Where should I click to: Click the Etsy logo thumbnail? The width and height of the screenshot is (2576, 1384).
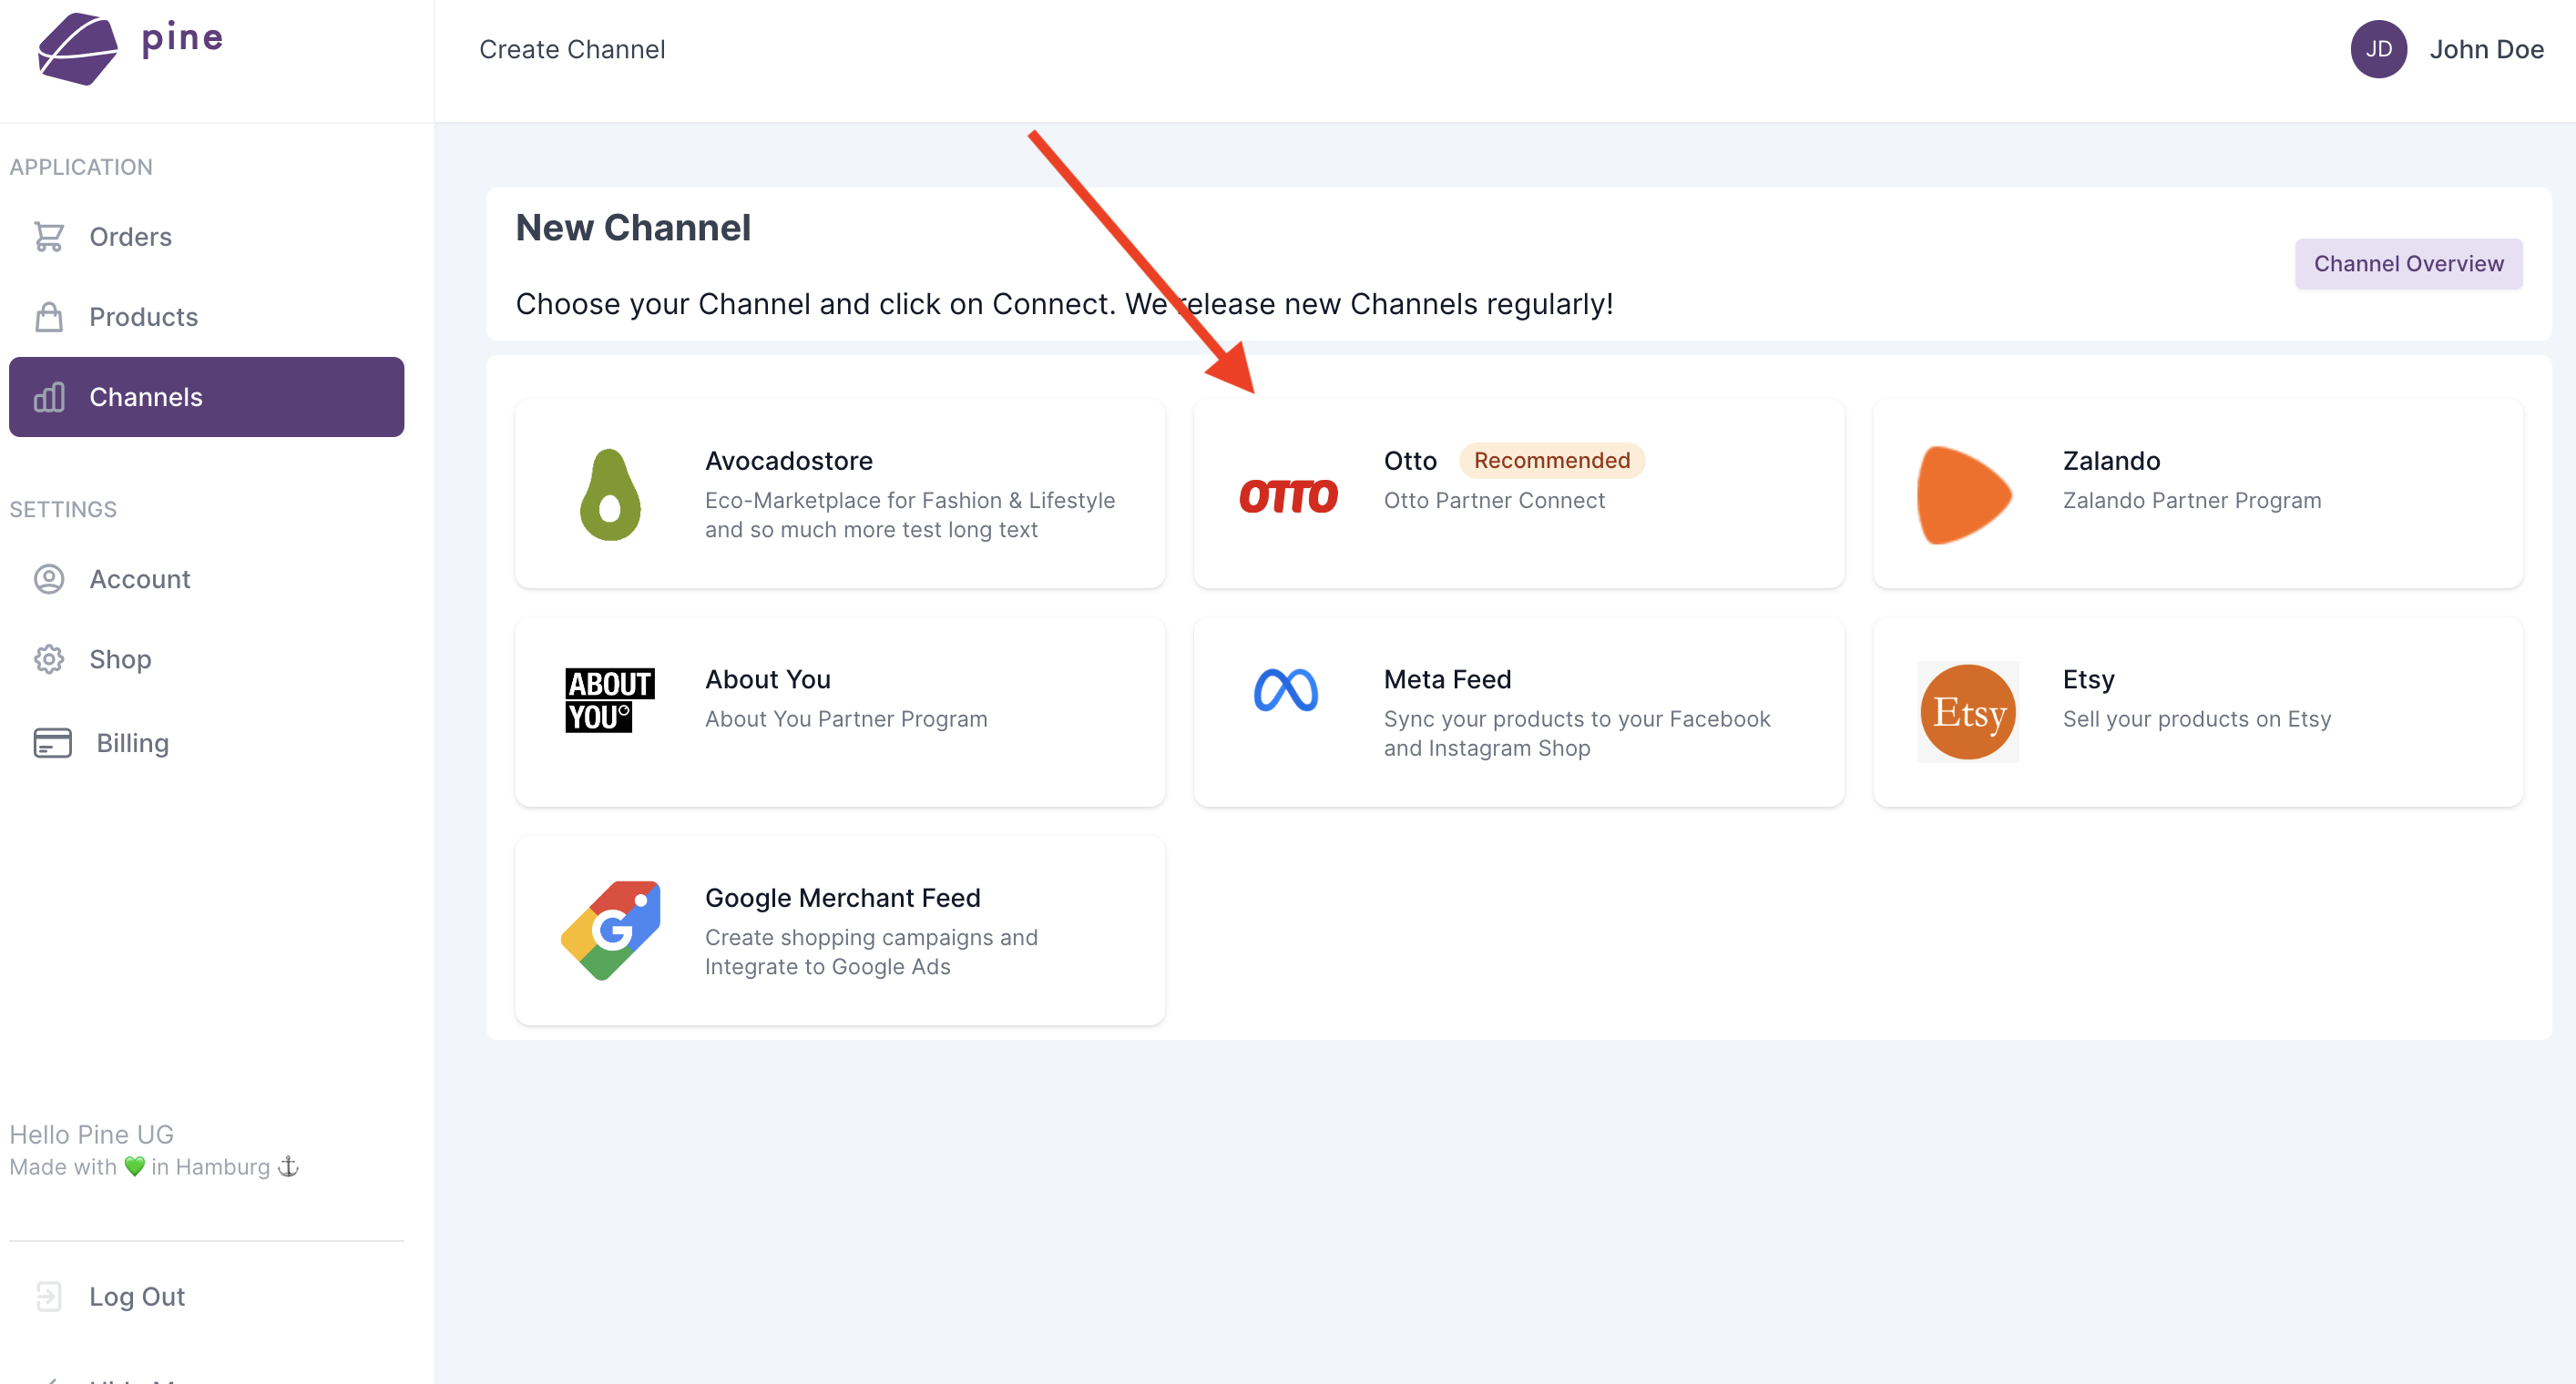1967,711
